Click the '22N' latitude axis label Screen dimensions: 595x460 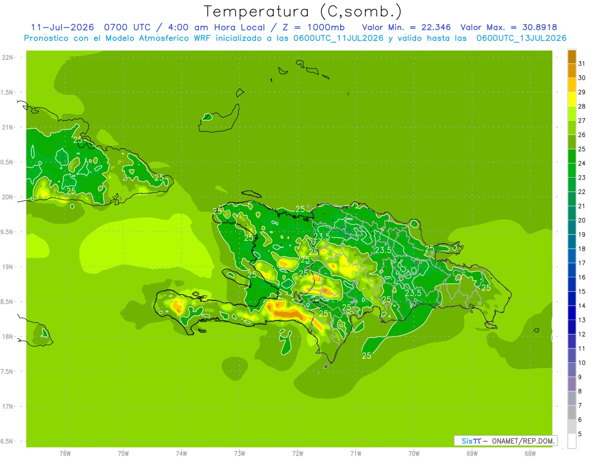click(x=8, y=57)
